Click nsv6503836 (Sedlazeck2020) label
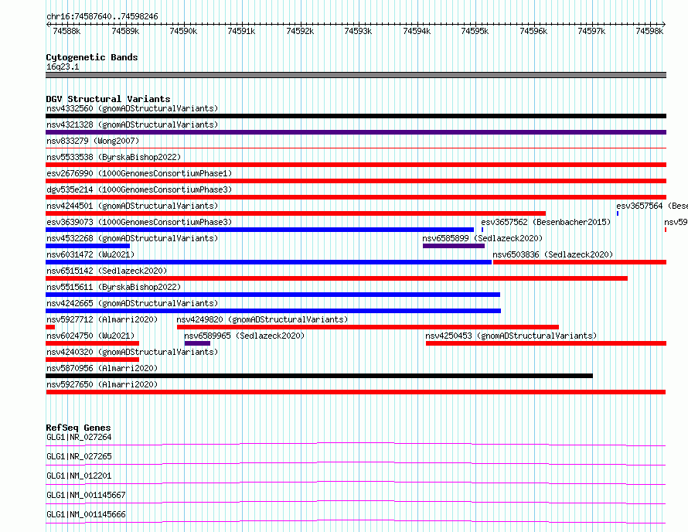The image size is (688, 532). pyautogui.click(x=553, y=254)
